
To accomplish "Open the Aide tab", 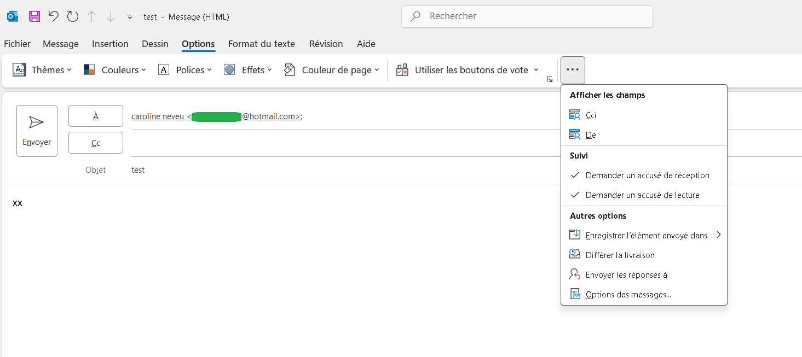I will pos(366,44).
